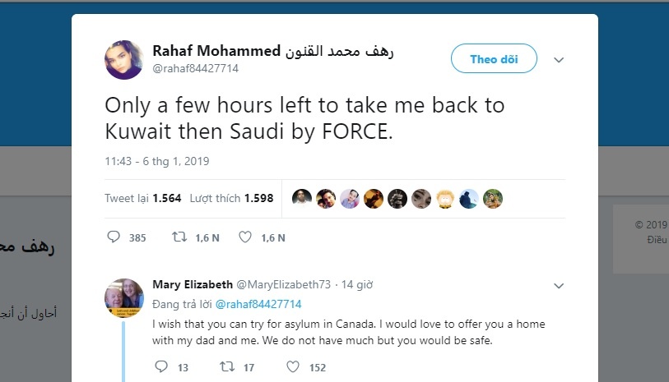Expand Mary Elizabeth's reply options chevron
The width and height of the screenshot is (669, 382).
coord(559,286)
